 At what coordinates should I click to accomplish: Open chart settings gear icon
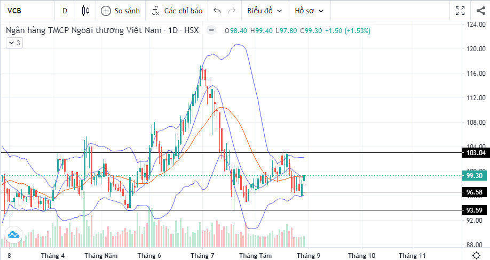click(476, 256)
